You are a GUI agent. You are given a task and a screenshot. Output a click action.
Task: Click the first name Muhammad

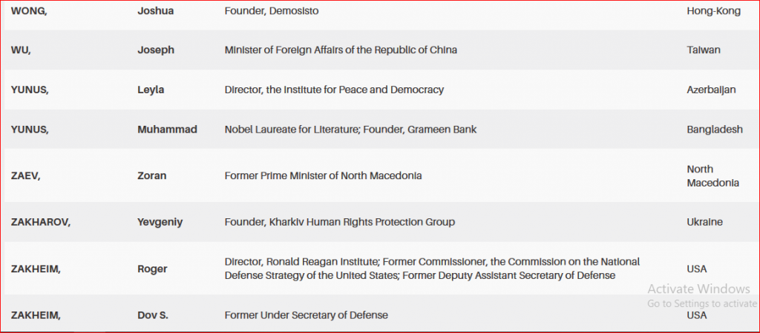(x=167, y=129)
